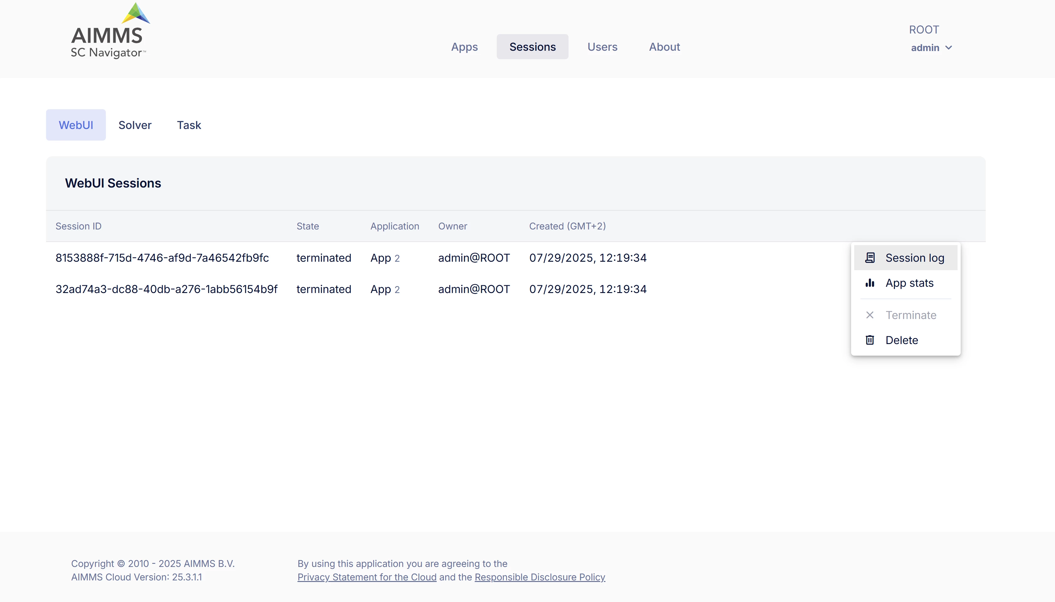Click the Copyright 2010 - 2025 AIMMS text
Image resolution: width=1055 pixels, height=602 pixels.
click(x=153, y=563)
